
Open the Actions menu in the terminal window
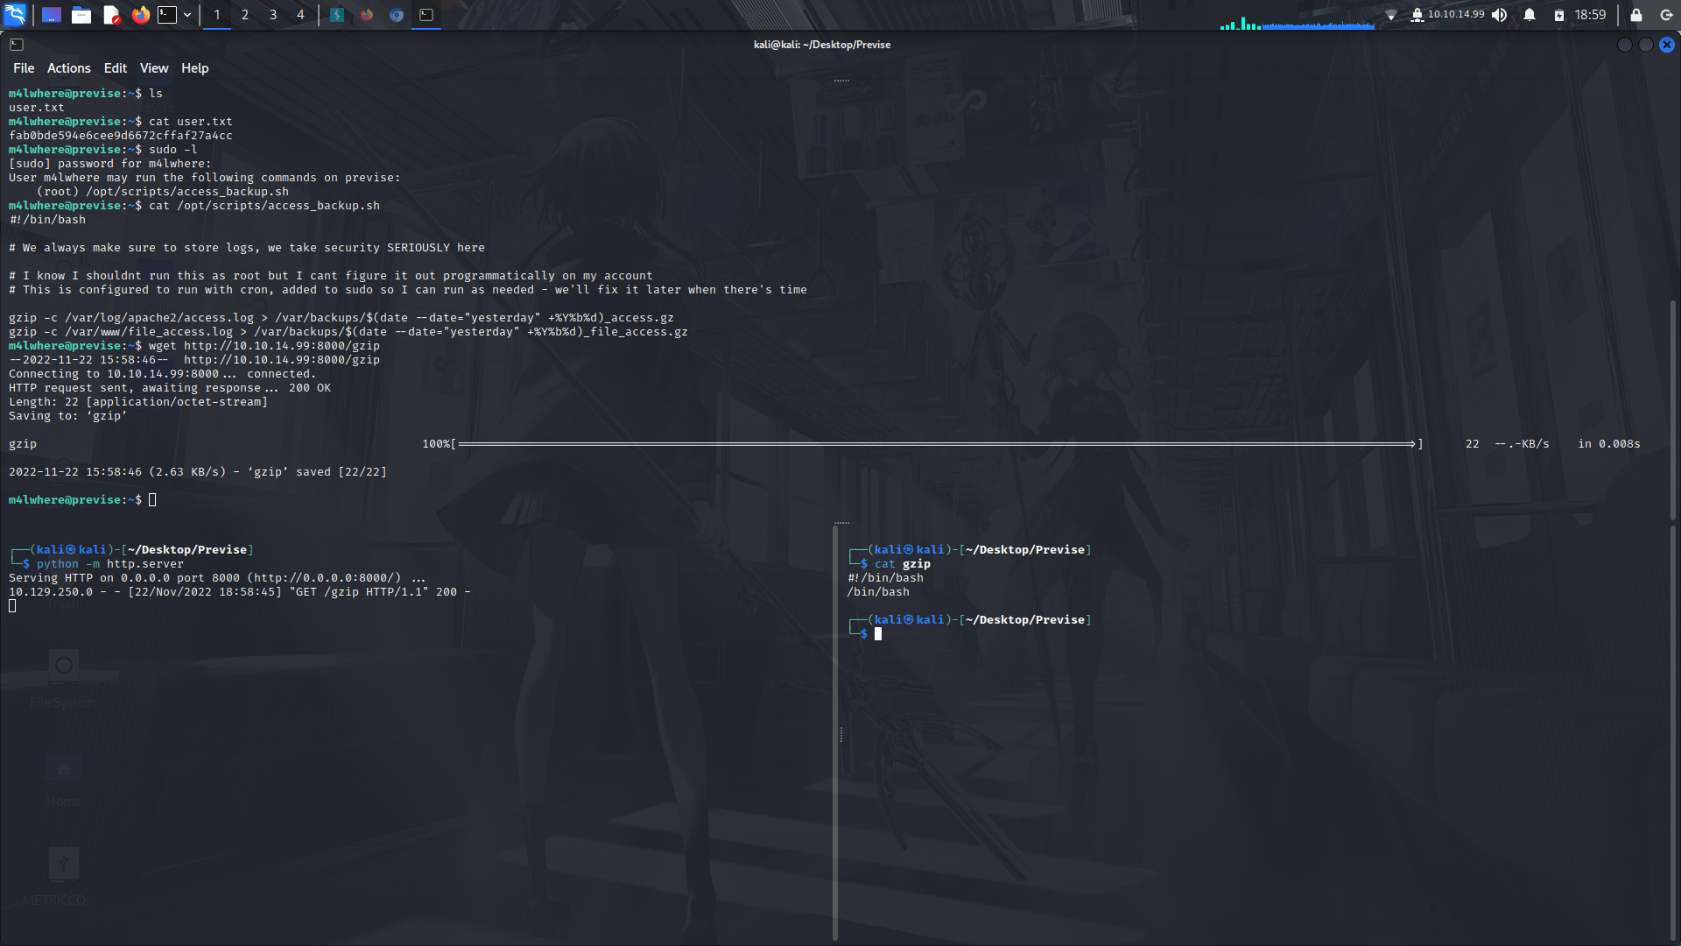coord(68,67)
